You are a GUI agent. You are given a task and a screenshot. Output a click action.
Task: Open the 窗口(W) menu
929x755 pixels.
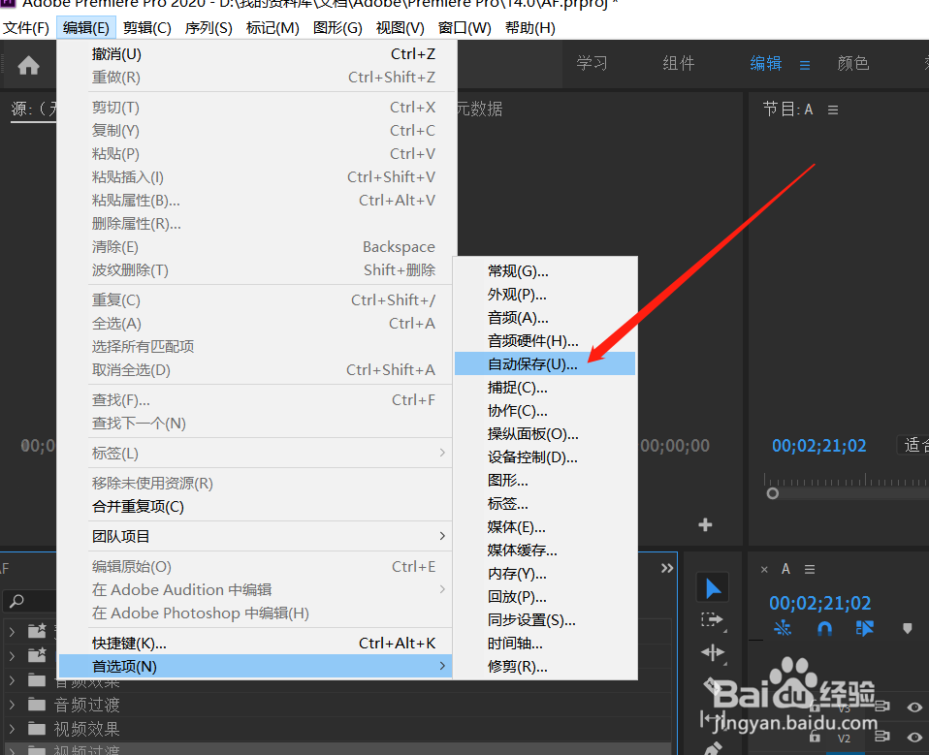click(464, 28)
